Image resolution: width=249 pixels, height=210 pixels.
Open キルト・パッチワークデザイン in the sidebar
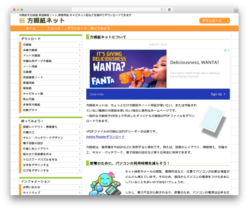[51, 138]
